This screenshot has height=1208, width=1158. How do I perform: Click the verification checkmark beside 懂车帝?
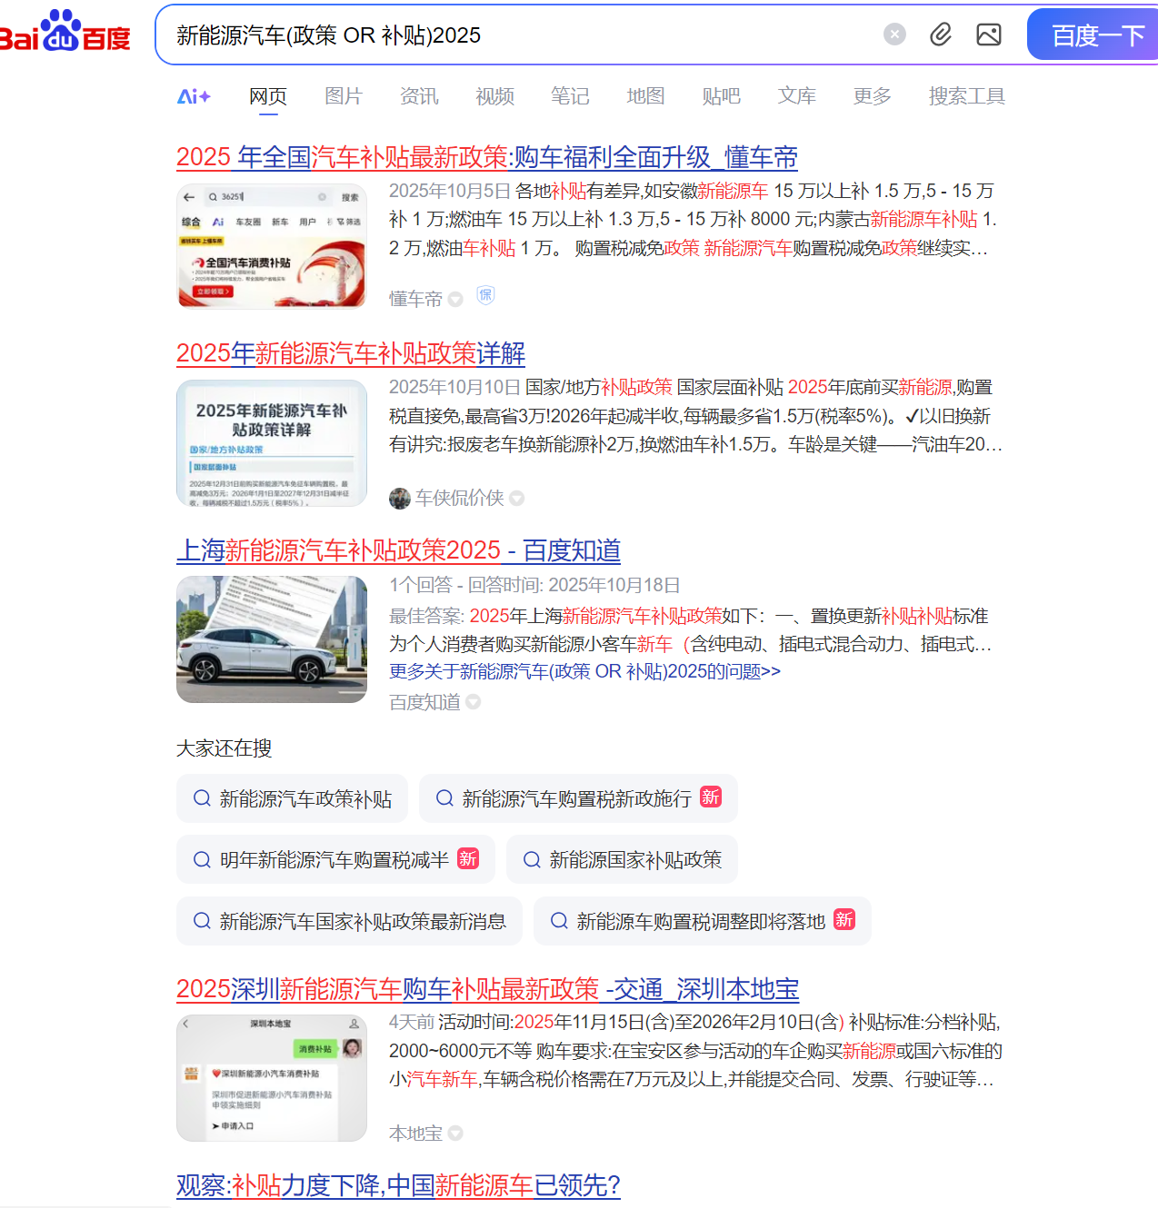pyautogui.click(x=455, y=298)
